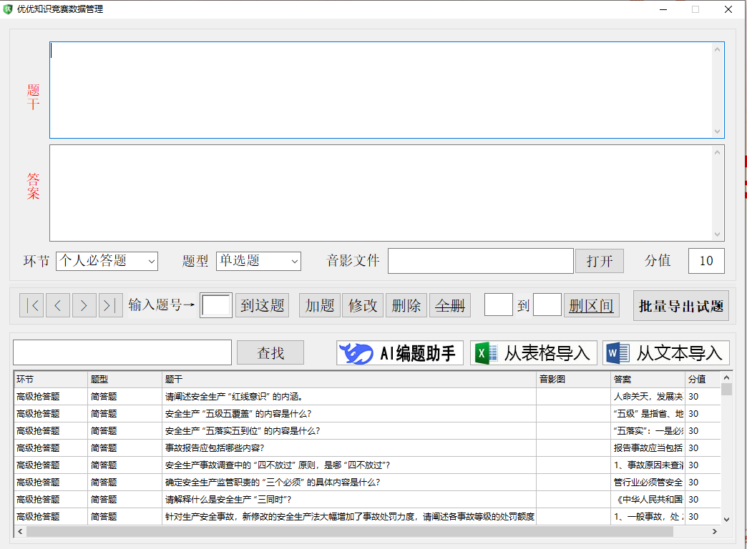This screenshot has height=549, width=747.
Task: Import questions via Word 从文本导入
Action: tap(666, 353)
